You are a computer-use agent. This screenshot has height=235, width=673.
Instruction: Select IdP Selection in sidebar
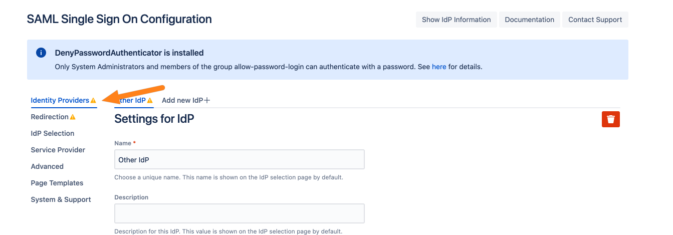[x=53, y=133]
